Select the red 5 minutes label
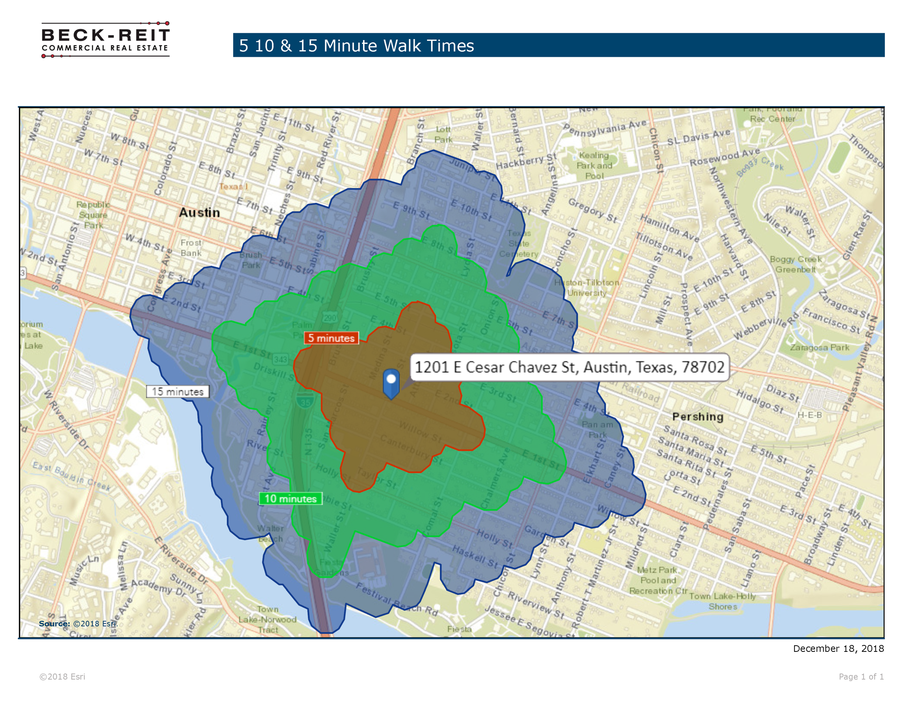The height and width of the screenshot is (701, 904). [331, 338]
